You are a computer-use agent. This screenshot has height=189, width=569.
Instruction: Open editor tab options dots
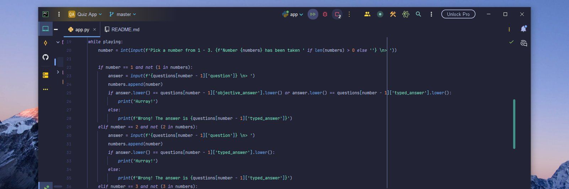point(509,29)
